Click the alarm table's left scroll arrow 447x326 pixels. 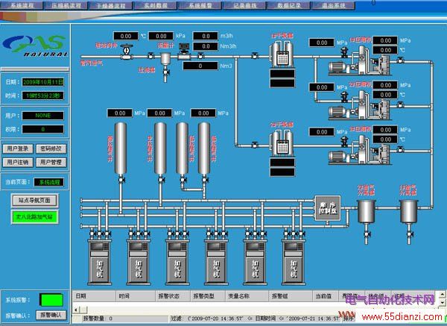pyautogui.click(x=76, y=310)
